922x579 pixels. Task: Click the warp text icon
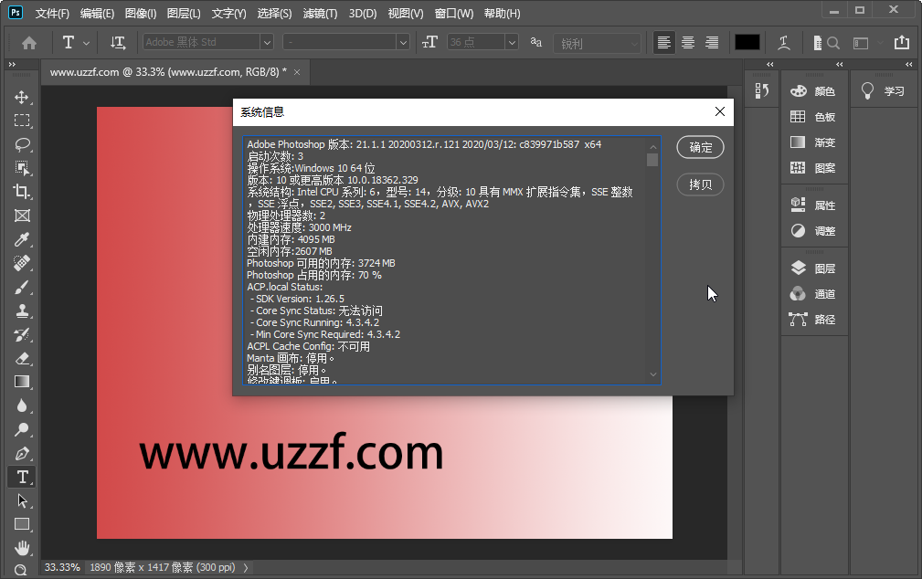pos(782,42)
